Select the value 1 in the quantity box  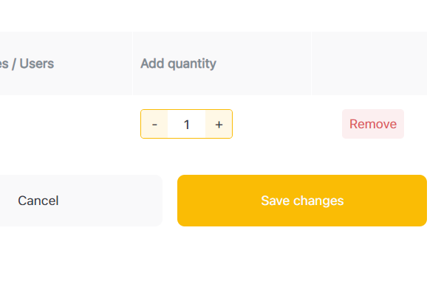pyautogui.click(x=186, y=124)
